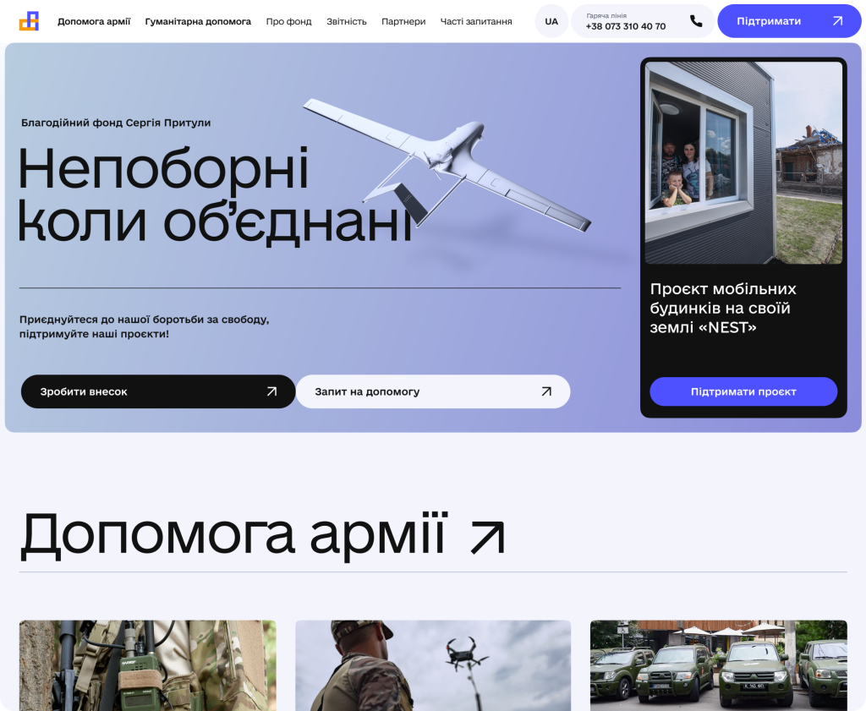Click the arrow on the Підтримати button

(x=837, y=21)
